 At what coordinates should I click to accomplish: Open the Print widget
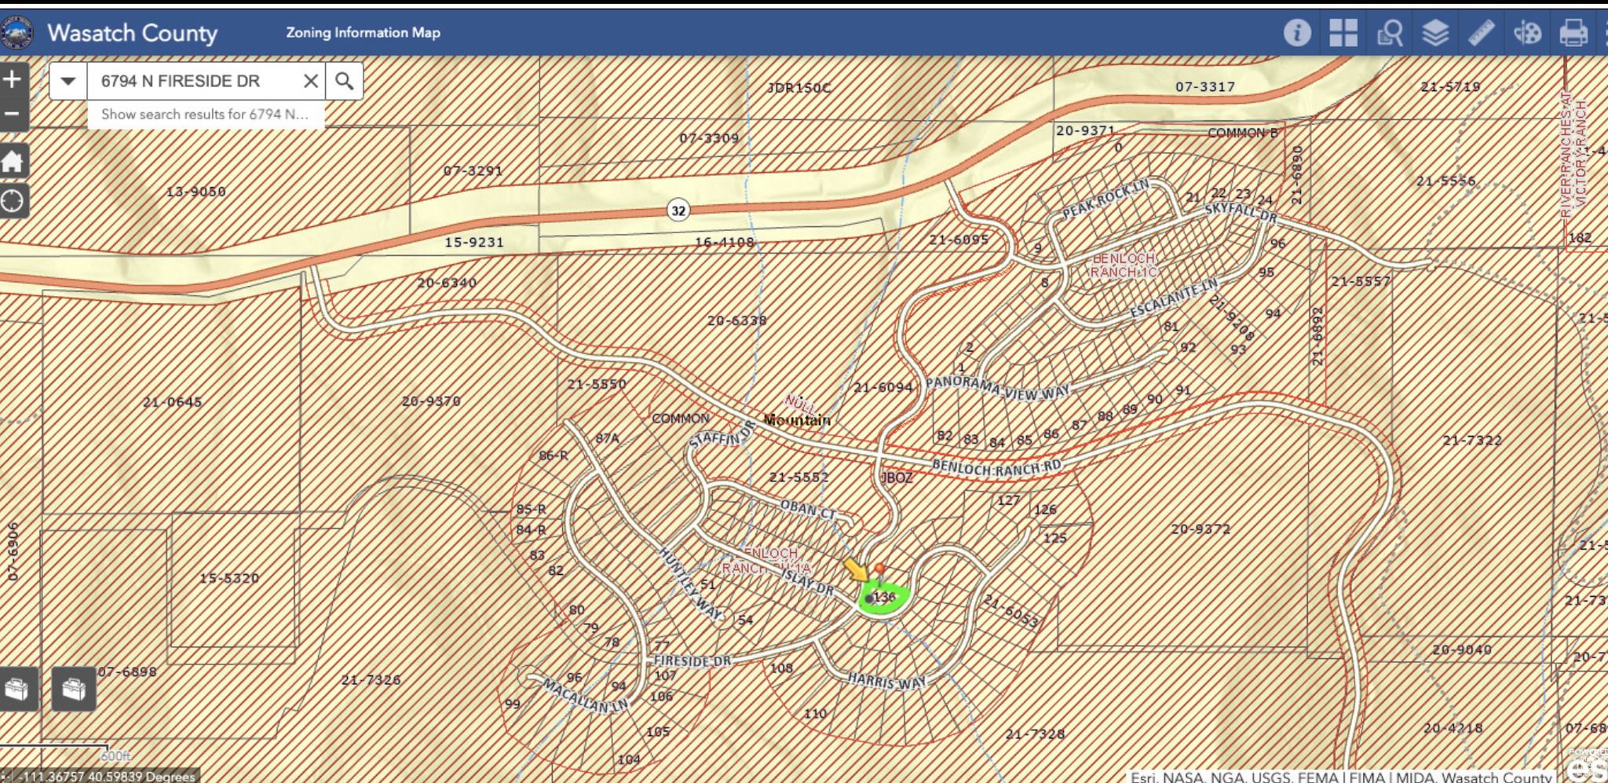(1573, 33)
